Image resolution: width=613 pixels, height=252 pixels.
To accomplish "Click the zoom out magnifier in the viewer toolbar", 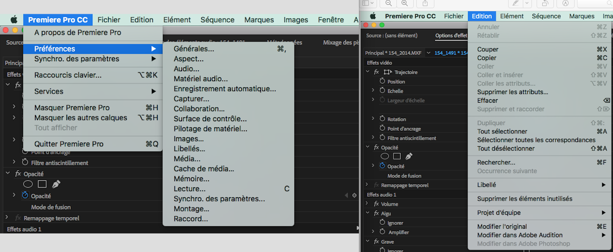I will tap(388, 3).
